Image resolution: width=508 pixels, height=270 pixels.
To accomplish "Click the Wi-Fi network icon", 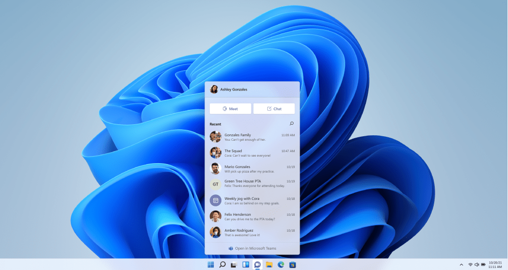I will click(x=470, y=265).
